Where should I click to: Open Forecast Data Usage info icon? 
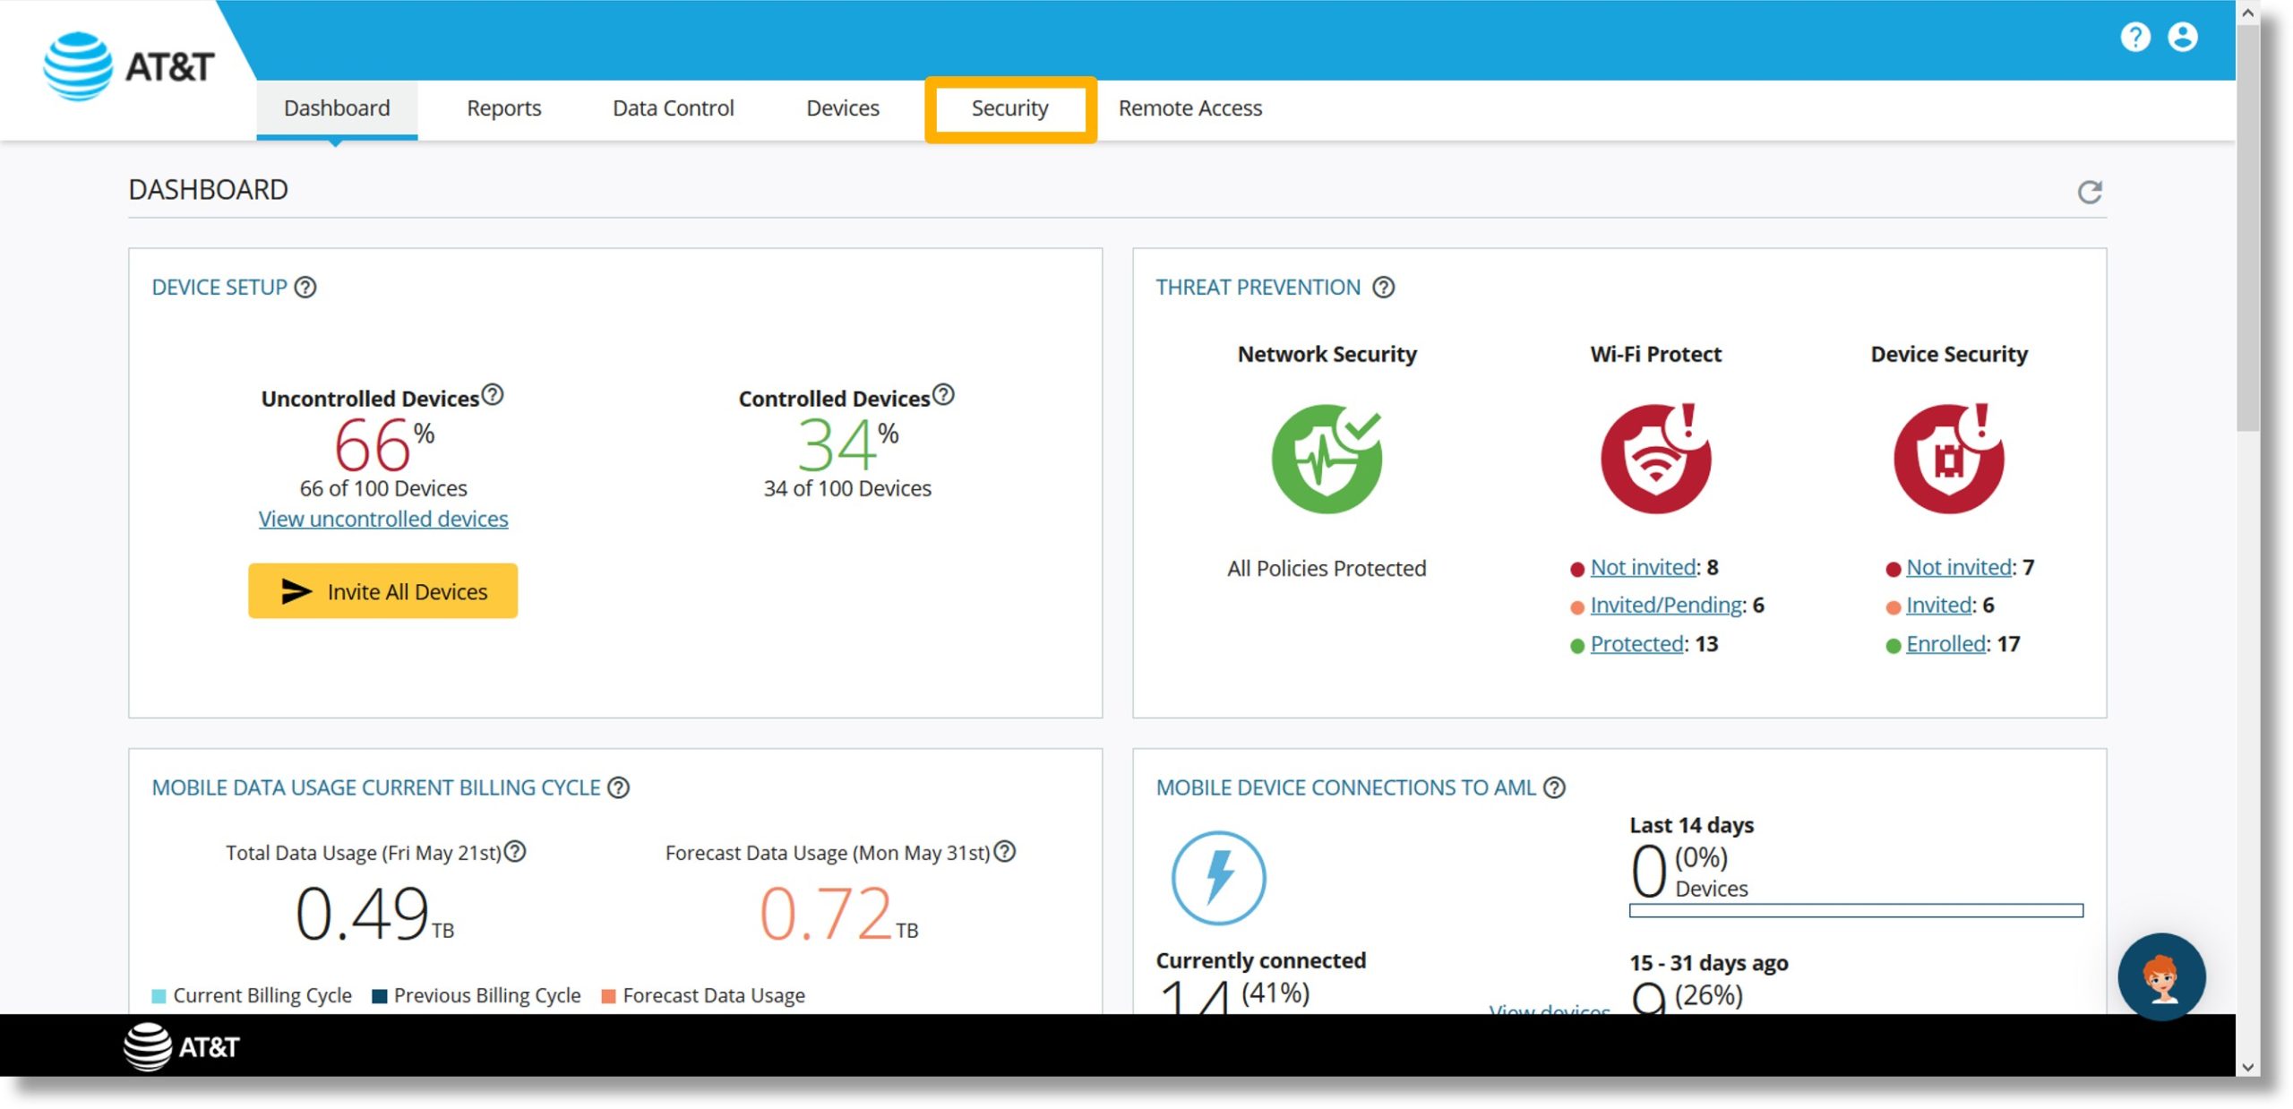click(1005, 851)
